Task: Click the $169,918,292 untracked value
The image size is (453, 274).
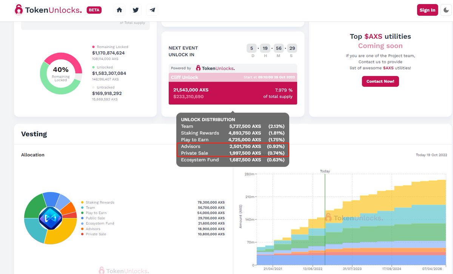Action: tap(107, 93)
